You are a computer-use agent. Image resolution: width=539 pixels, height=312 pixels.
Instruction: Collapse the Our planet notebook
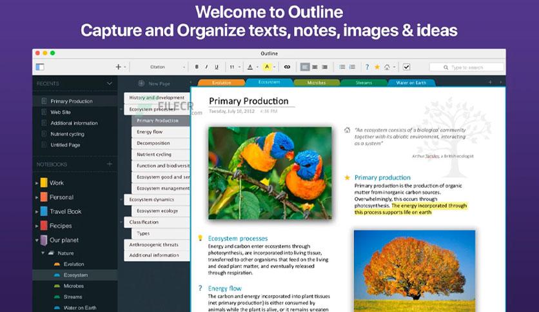click(x=37, y=240)
